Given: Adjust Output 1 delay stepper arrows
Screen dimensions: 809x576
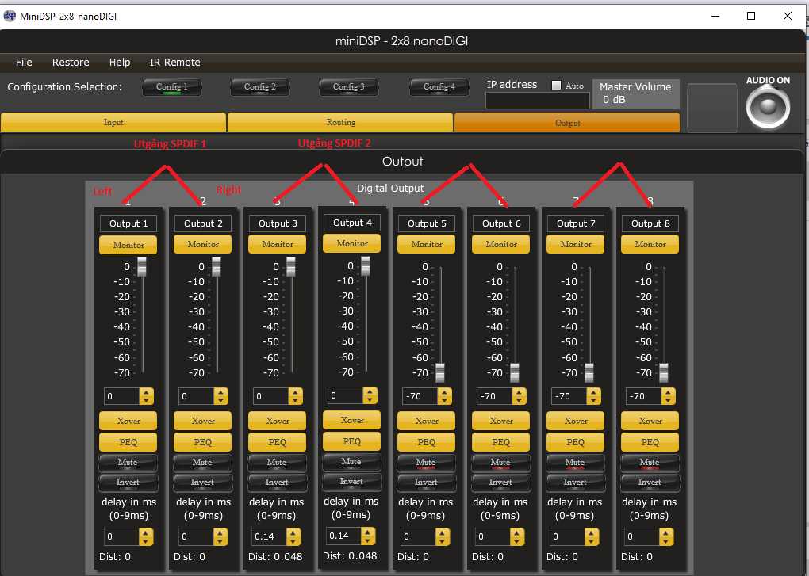Looking at the screenshot, I should (147, 537).
